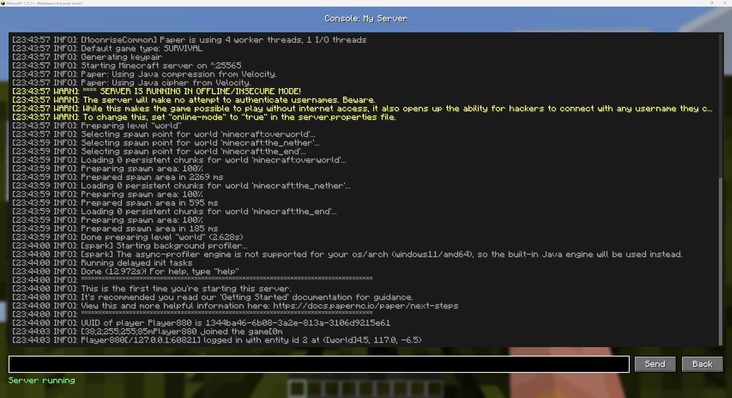Click the Back button
The width and height of the screenshot is (732, 398).
[x=702, y=364]
